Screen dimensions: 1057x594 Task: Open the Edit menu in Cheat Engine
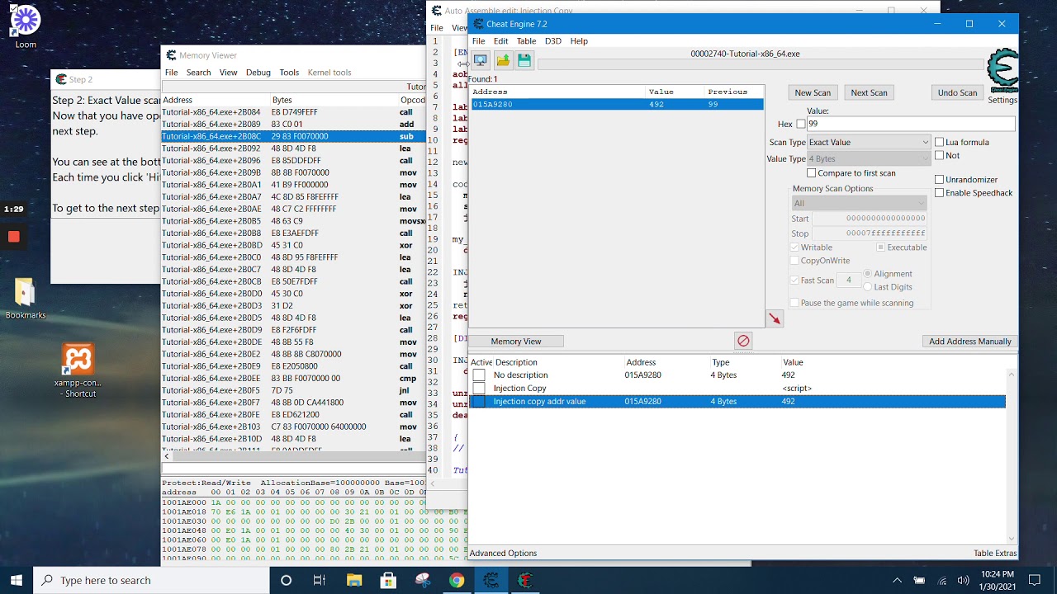click(501, 41)
